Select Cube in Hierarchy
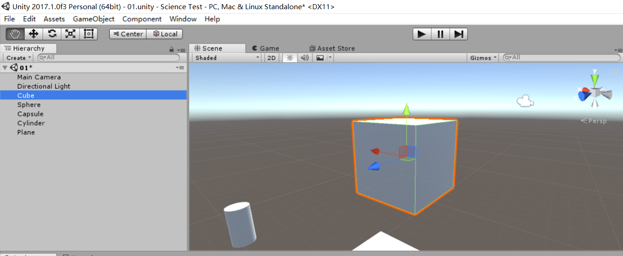 tap(93, 95)
